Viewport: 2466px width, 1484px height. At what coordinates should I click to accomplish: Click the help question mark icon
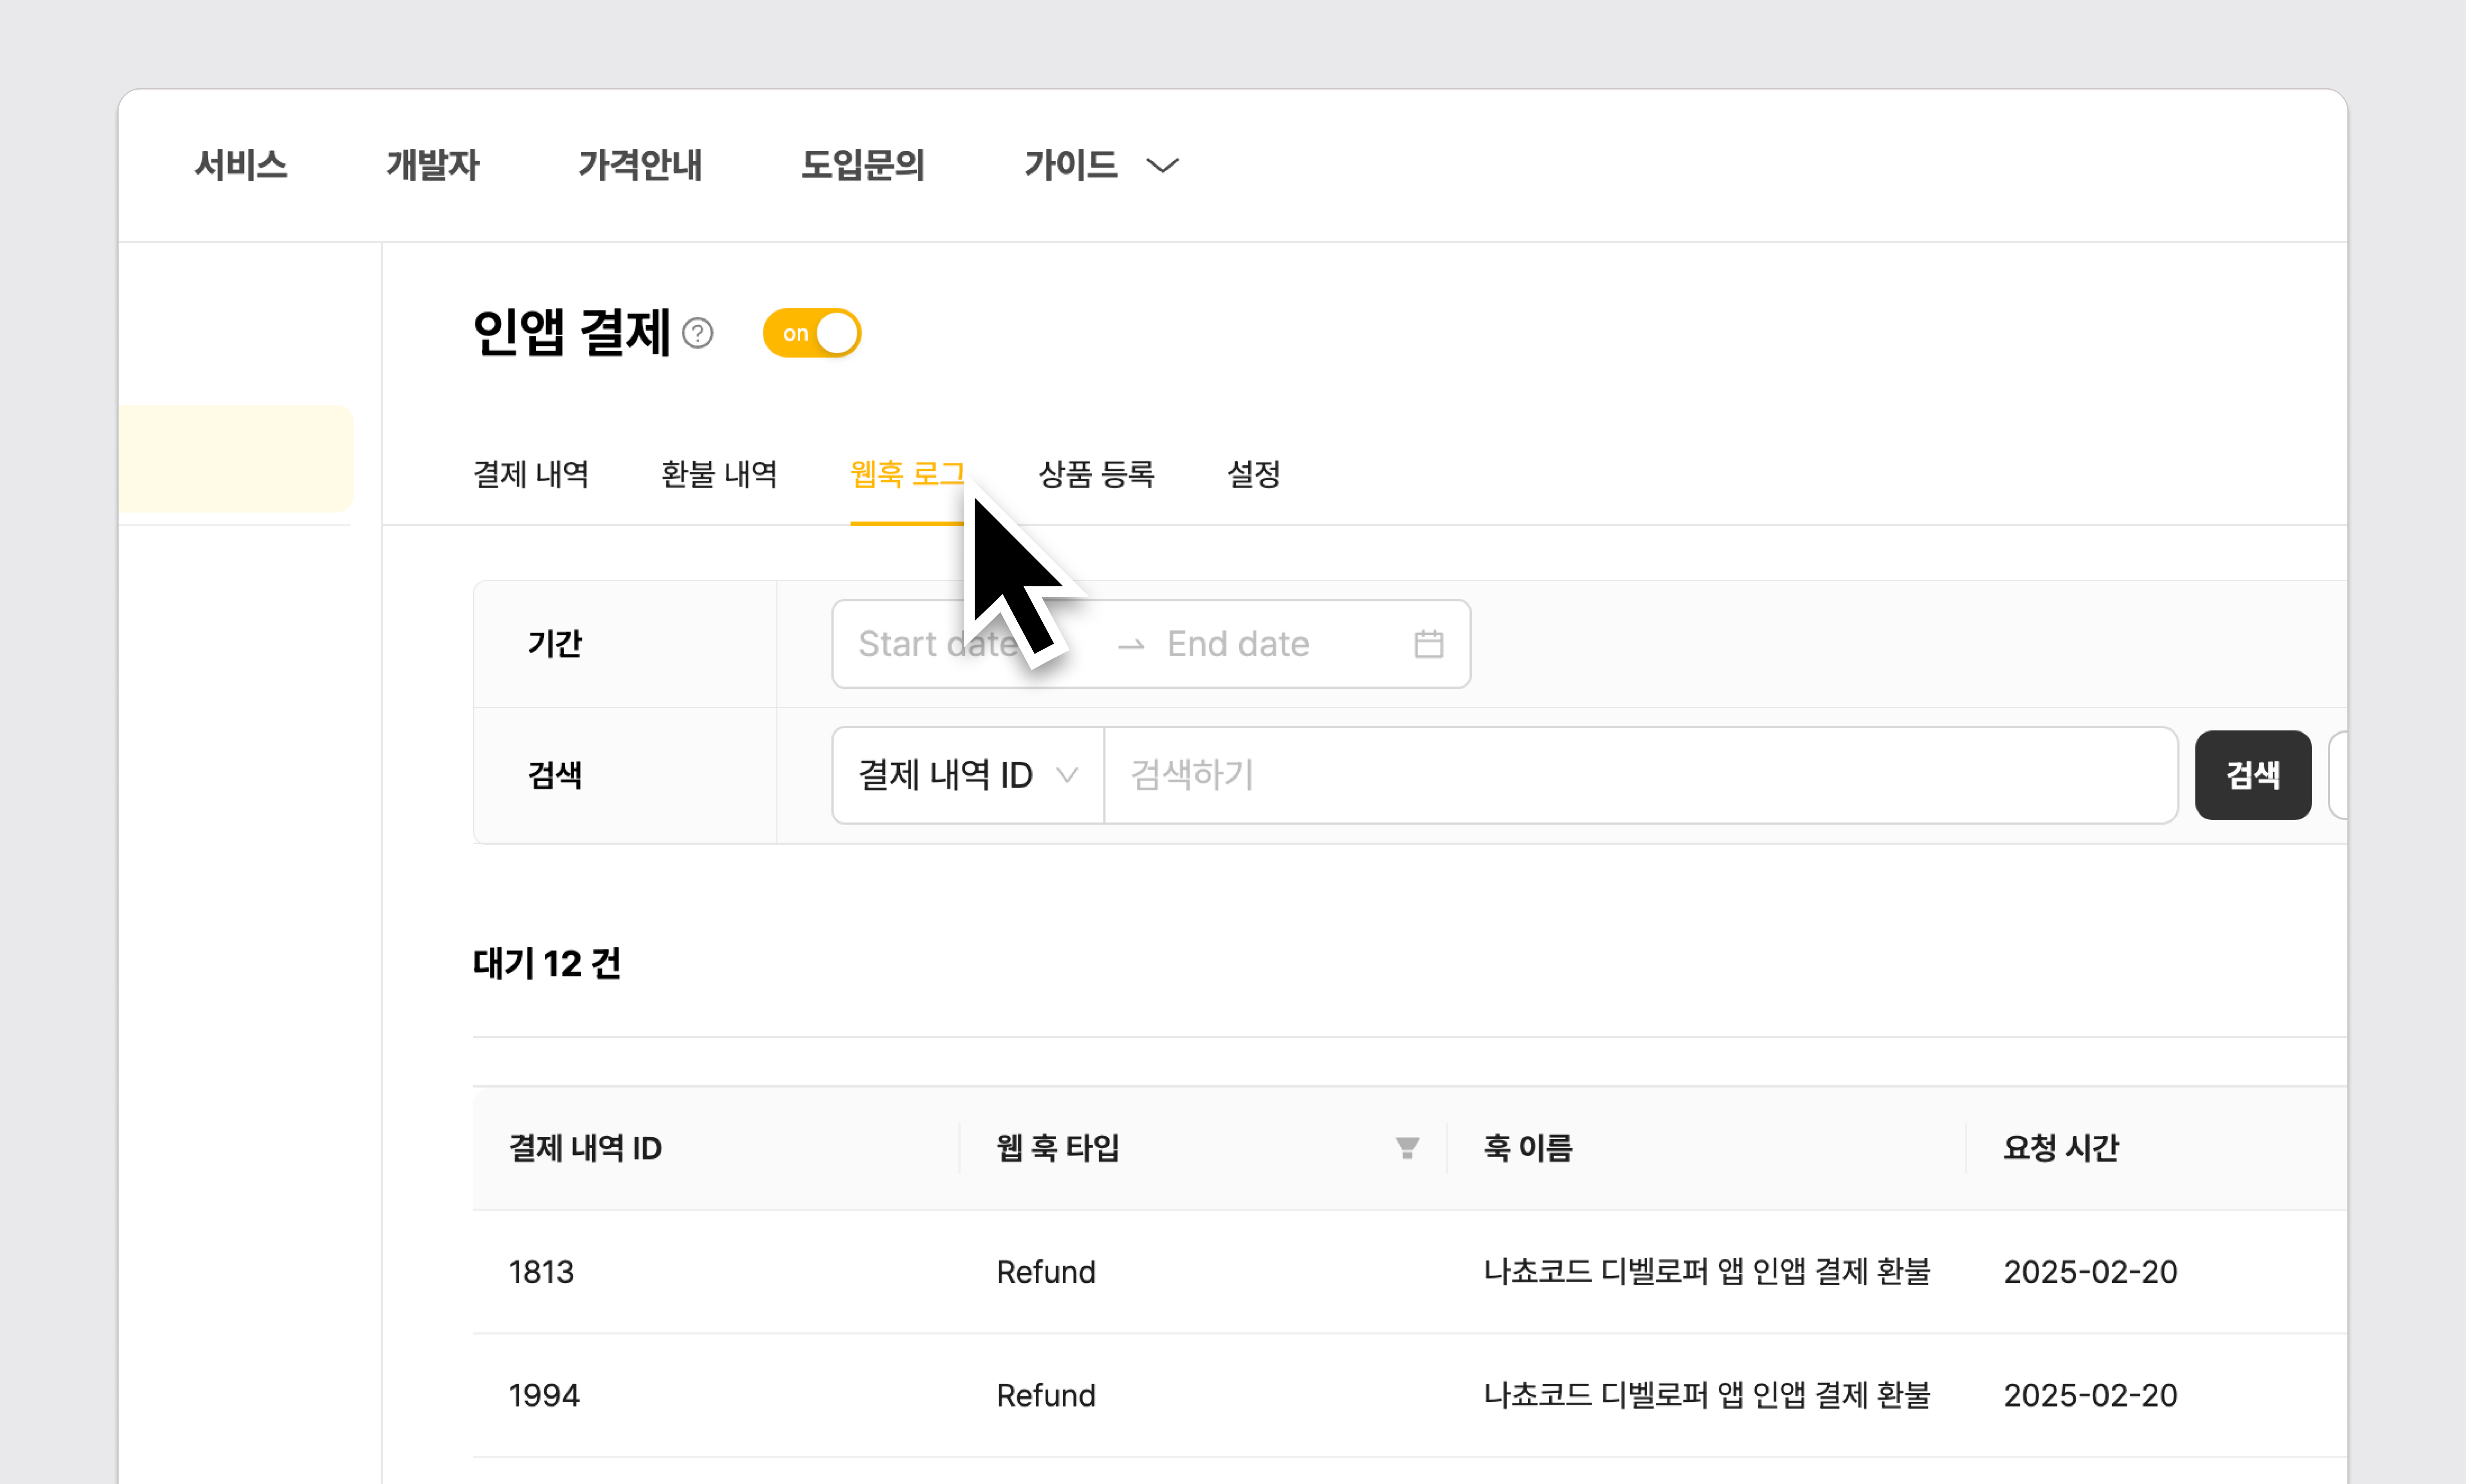[x=697, y=333]
